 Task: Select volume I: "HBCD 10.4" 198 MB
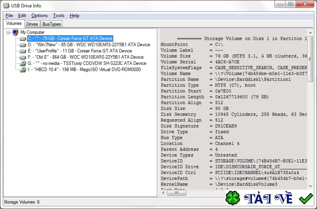click(84, 70)
